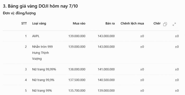
Task: Click the Nữ trang 99,9% row label
Action: pyautogui.click(x=43, y=80)
